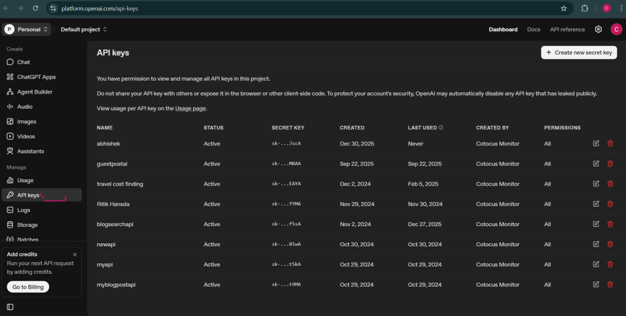Dismiss the Add credits card
This screenshot has height=316, width=626.
coord(75,254)
